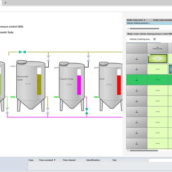Click the circular badge on the active recipe step

coord(149,55)
